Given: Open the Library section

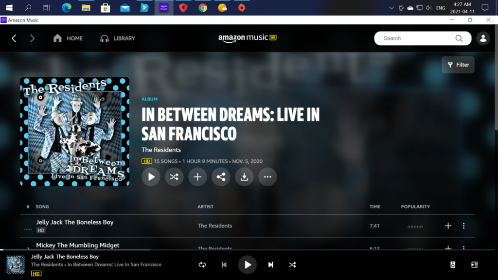Looking at the screenshot, I should [x=118, y=38].
